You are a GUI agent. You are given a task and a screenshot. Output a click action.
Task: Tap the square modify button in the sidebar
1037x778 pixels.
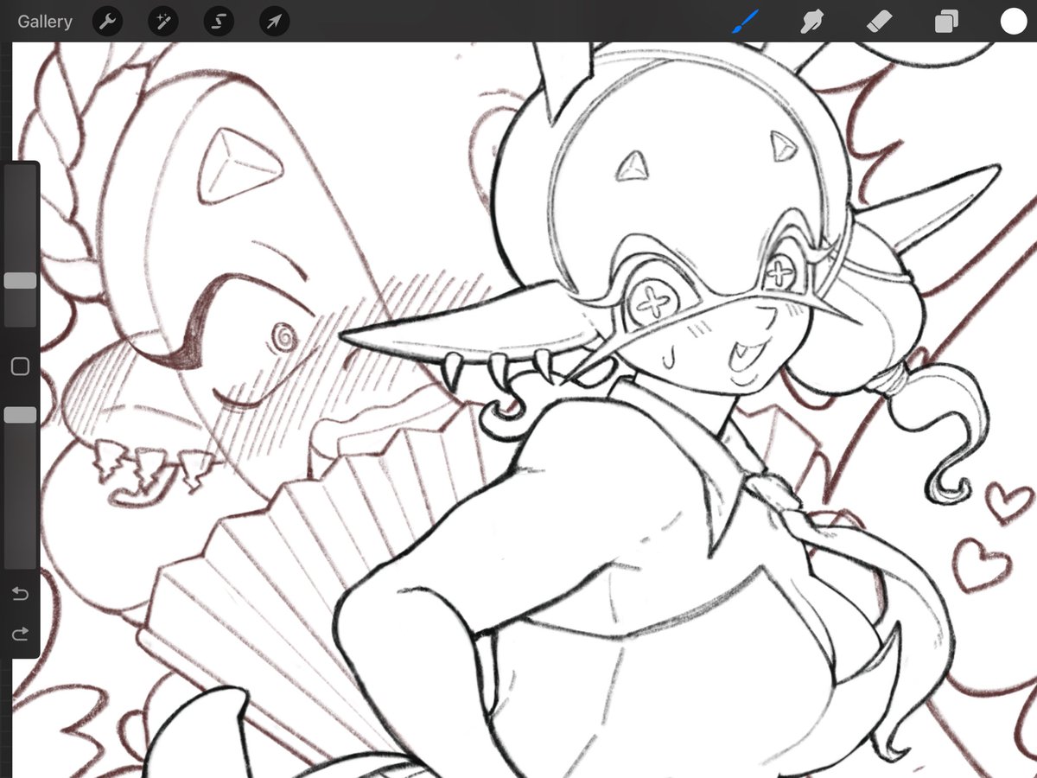pos(20,367)
